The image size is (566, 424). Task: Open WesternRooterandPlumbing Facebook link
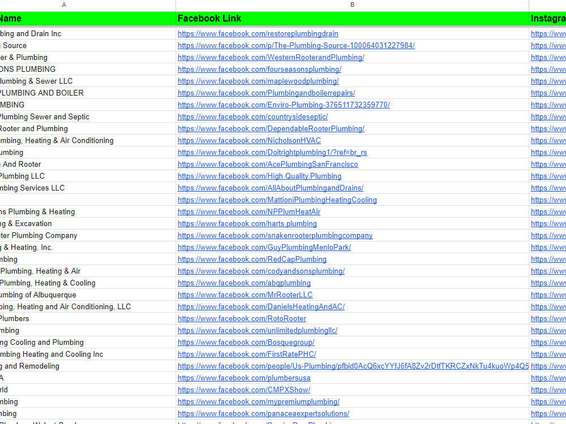271,57
